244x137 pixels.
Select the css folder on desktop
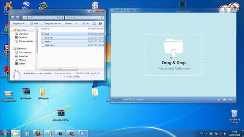click(x=95, y=93)
